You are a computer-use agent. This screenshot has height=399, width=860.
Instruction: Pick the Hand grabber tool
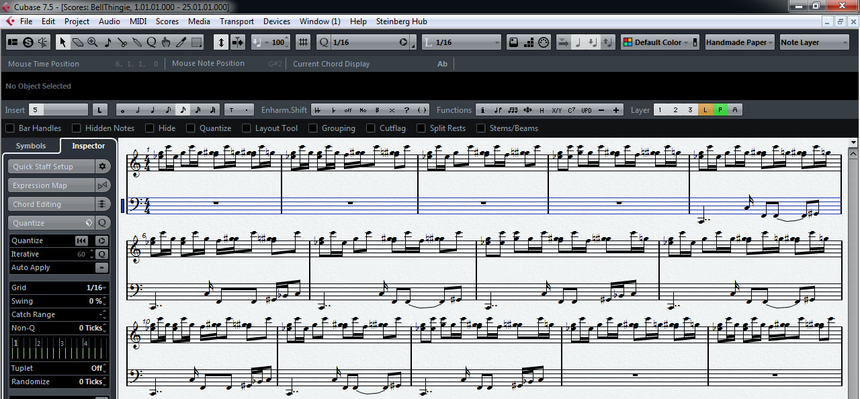(x=166, y=42)
